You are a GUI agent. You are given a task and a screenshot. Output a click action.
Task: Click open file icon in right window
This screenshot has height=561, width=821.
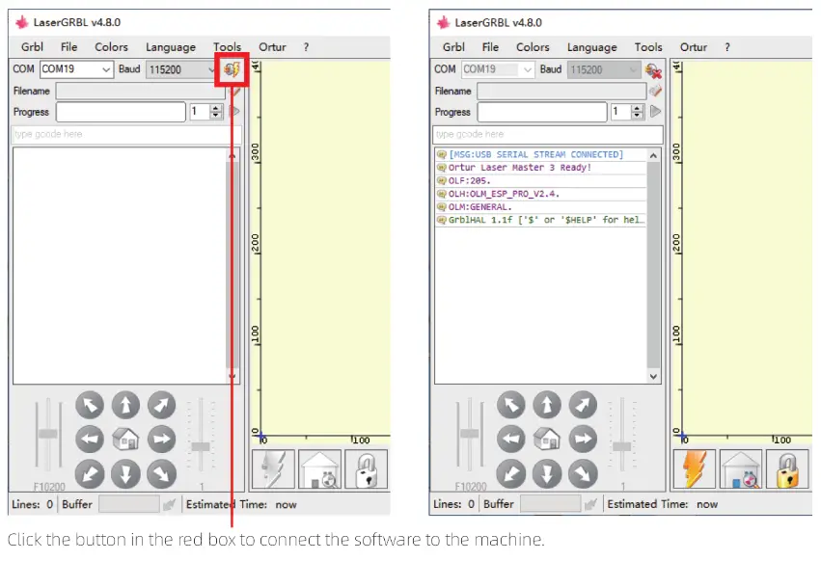point(655,91)
